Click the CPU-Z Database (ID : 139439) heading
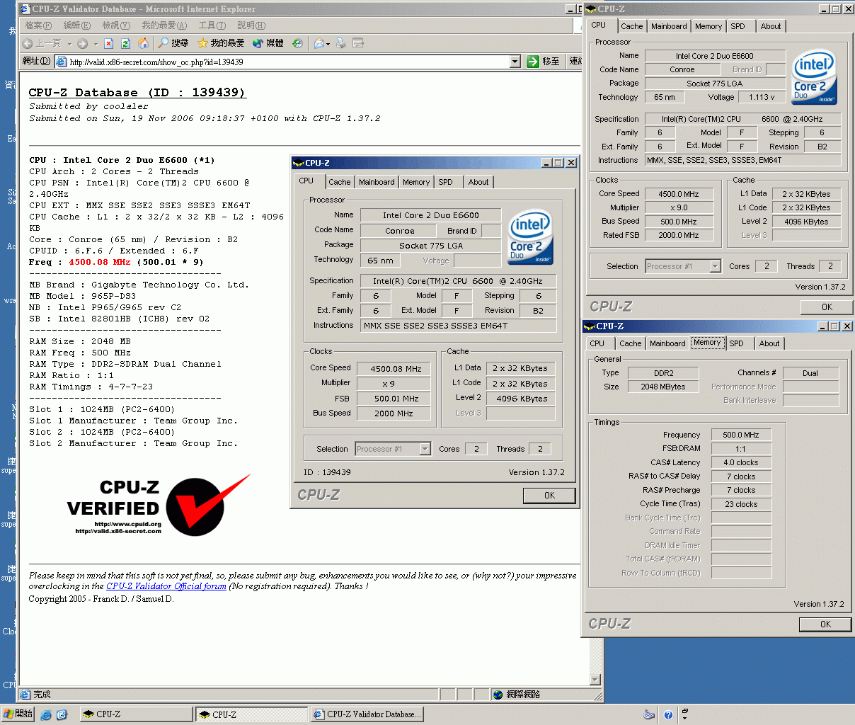The height and width of the screenshot is (725, 855). tap(137, 93)
